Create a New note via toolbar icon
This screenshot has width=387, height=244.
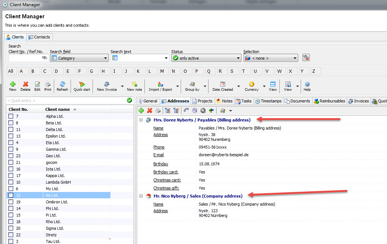coord(134,86)
